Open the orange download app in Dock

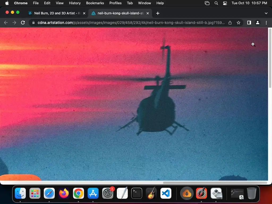187,193
